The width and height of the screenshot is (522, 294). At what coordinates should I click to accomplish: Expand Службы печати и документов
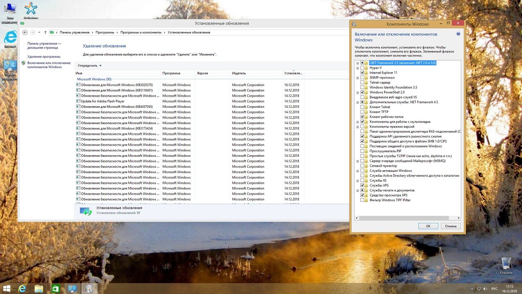(358, 190)
